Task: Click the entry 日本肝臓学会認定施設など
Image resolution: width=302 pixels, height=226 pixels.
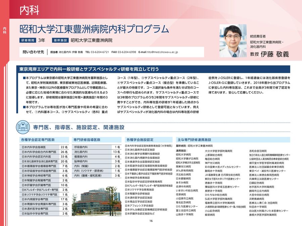Action: [140, 214]
